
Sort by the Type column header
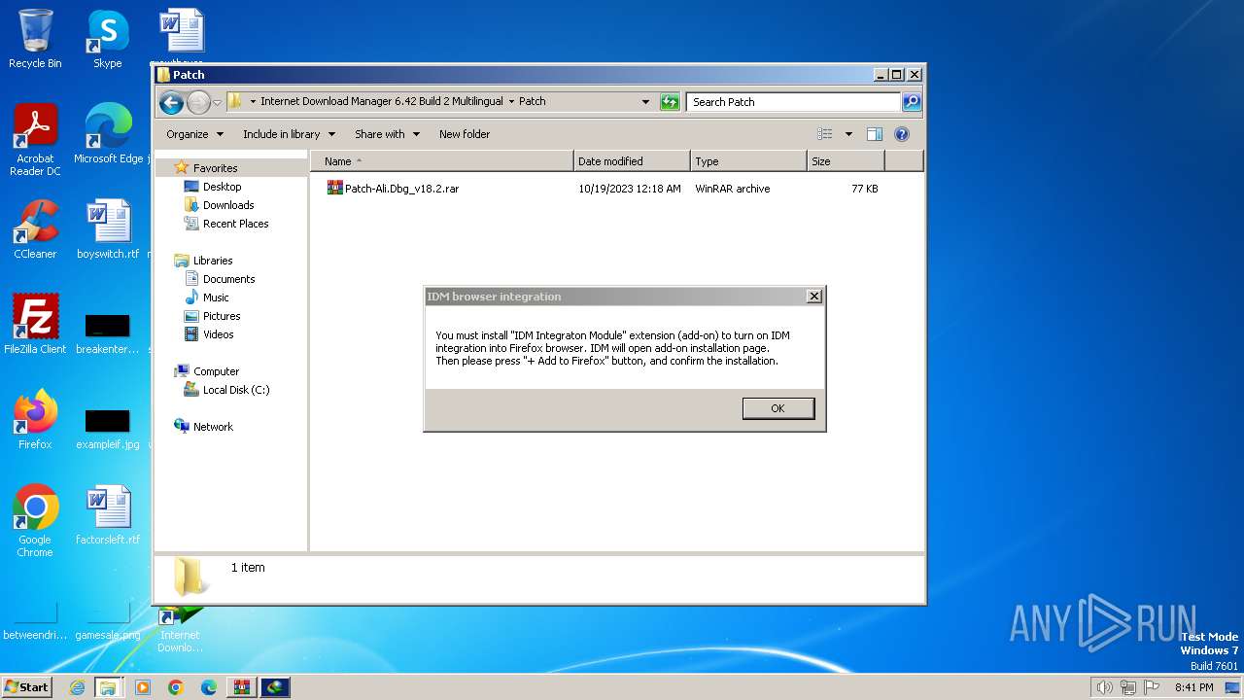(748, 161)
